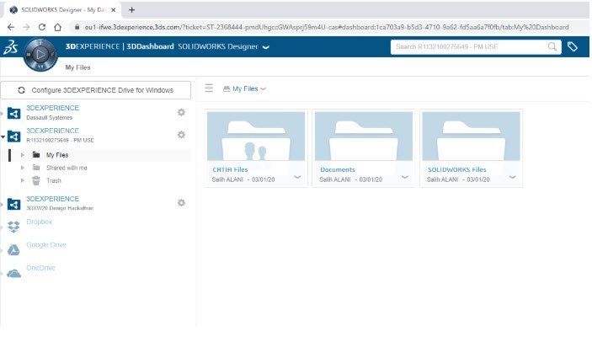Select My Files in the tree
Image resolution: width=592 pixels, height=337 pixels.
[x=57, y=155]
